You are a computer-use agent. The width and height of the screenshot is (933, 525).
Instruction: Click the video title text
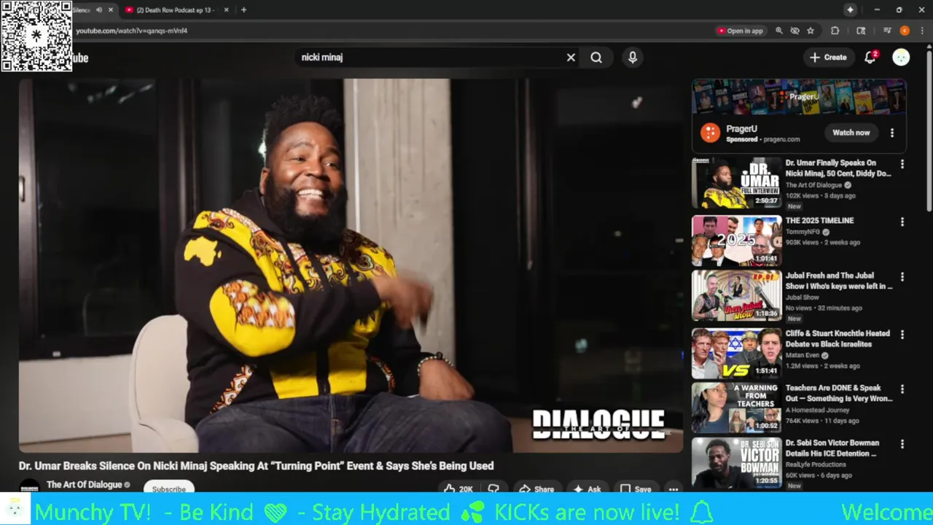tap(257, 466)
